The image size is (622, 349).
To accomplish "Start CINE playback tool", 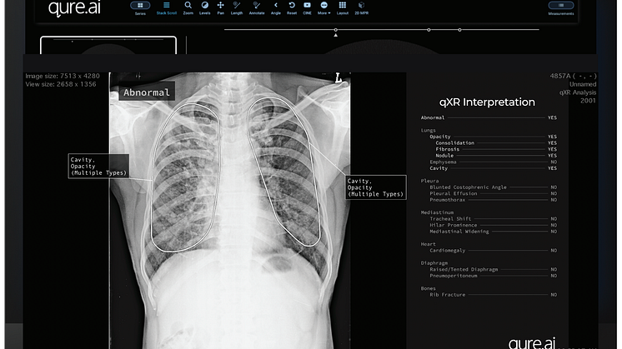I will [307, 8].
